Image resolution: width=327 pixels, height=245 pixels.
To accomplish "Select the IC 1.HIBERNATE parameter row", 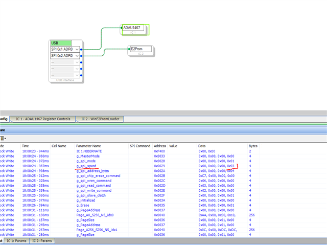I will 89,151.
